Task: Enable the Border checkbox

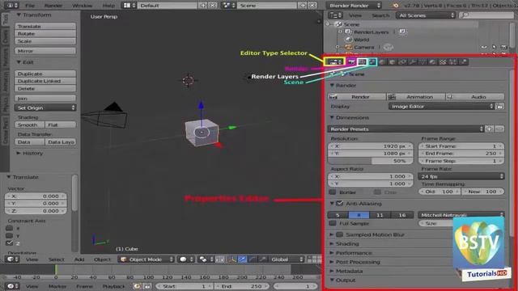Action: [333, 192]
